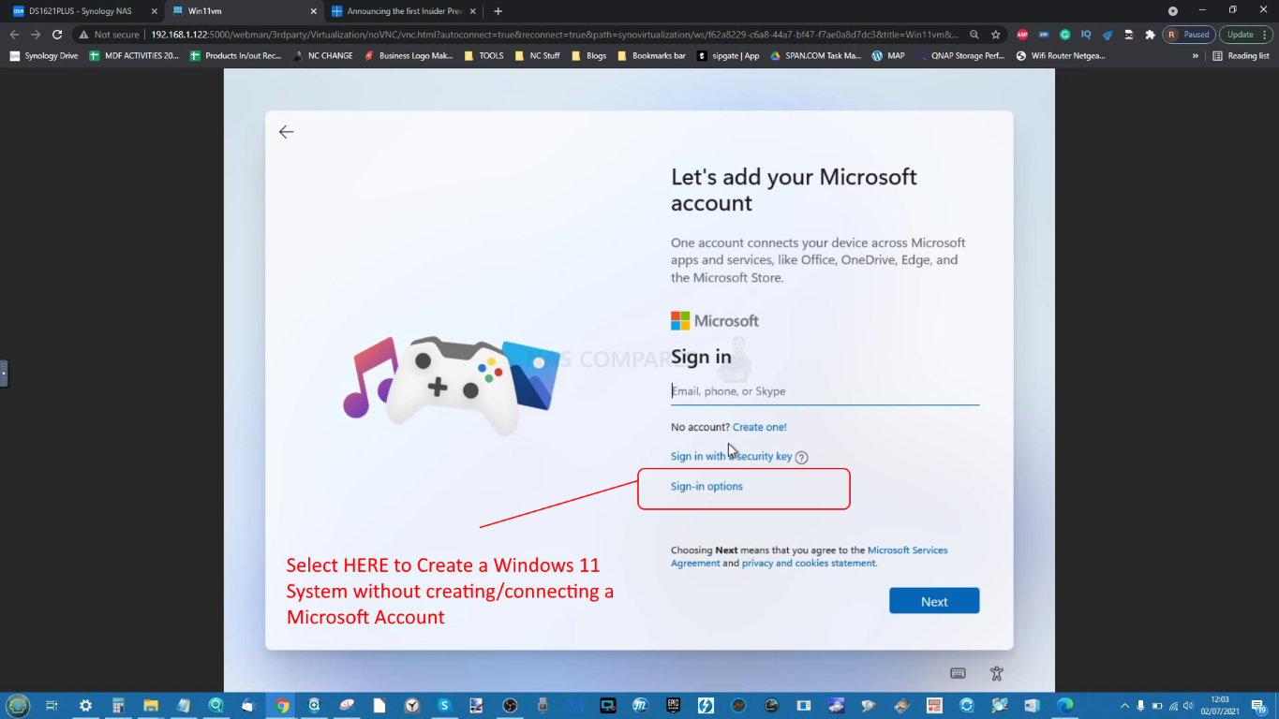Click the noVNC side control handle
1279x719 pixels.
(4, 373)
